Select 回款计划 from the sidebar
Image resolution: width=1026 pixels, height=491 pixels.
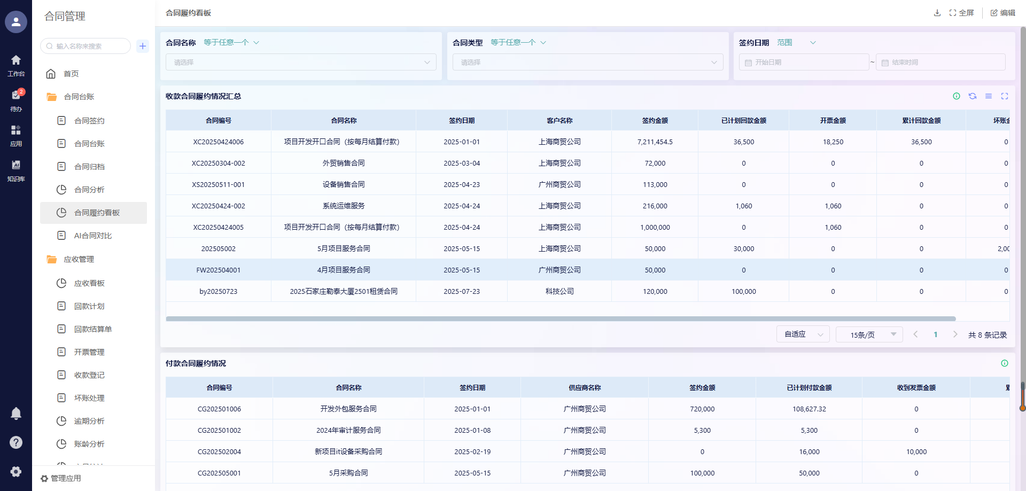(x=89, y=306)
